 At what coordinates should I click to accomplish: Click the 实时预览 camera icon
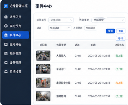click(x=6, y=26)
